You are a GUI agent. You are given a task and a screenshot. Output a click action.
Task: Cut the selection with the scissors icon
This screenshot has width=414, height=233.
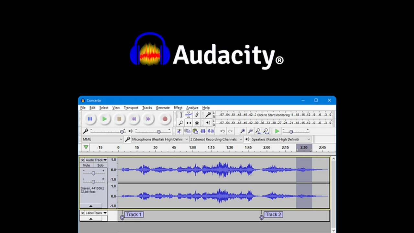click(x=179, y=131)
